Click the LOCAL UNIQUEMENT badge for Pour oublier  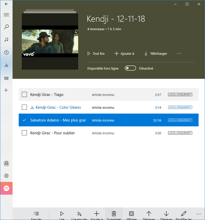click(x=180, y=133)
